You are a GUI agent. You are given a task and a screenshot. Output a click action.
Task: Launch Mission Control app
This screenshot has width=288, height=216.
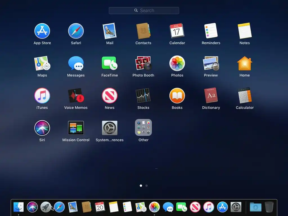point(76,128)
